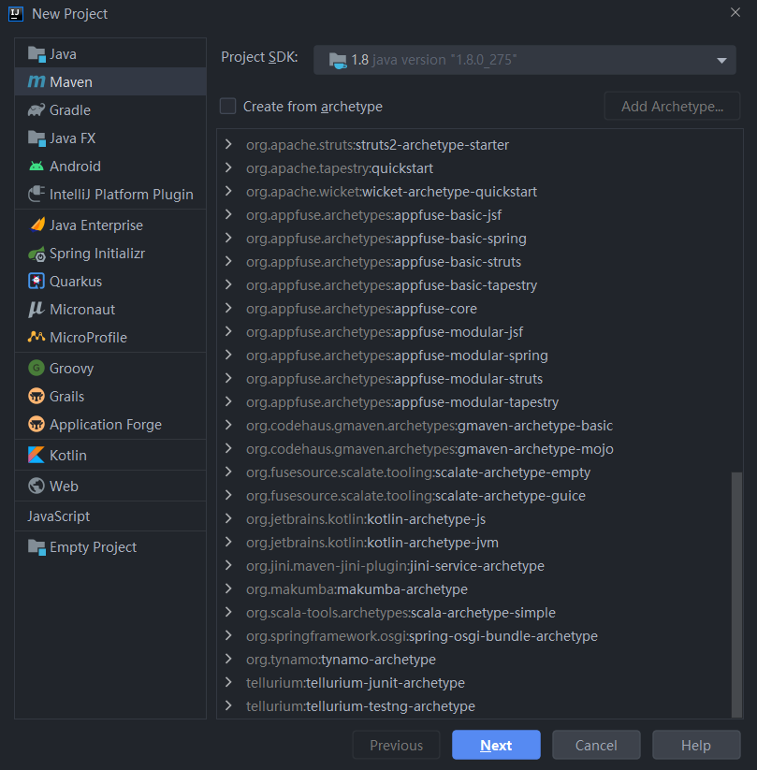Click the Grails icon
Screen dimensions: 757x770
click(36, 396)
